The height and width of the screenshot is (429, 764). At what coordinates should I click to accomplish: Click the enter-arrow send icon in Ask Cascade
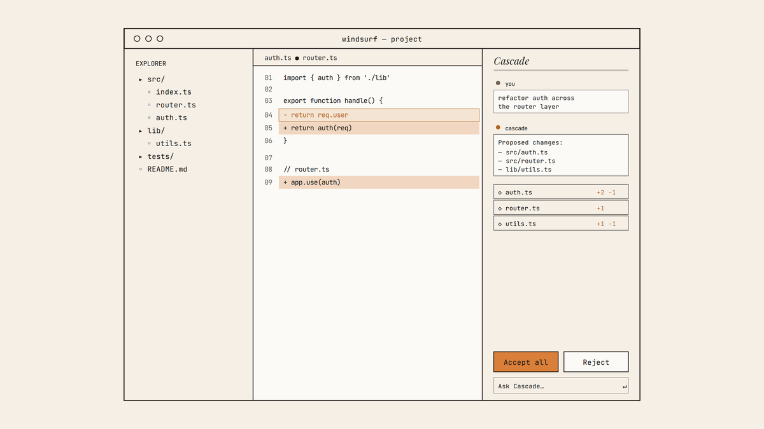(x=625, y=386)
